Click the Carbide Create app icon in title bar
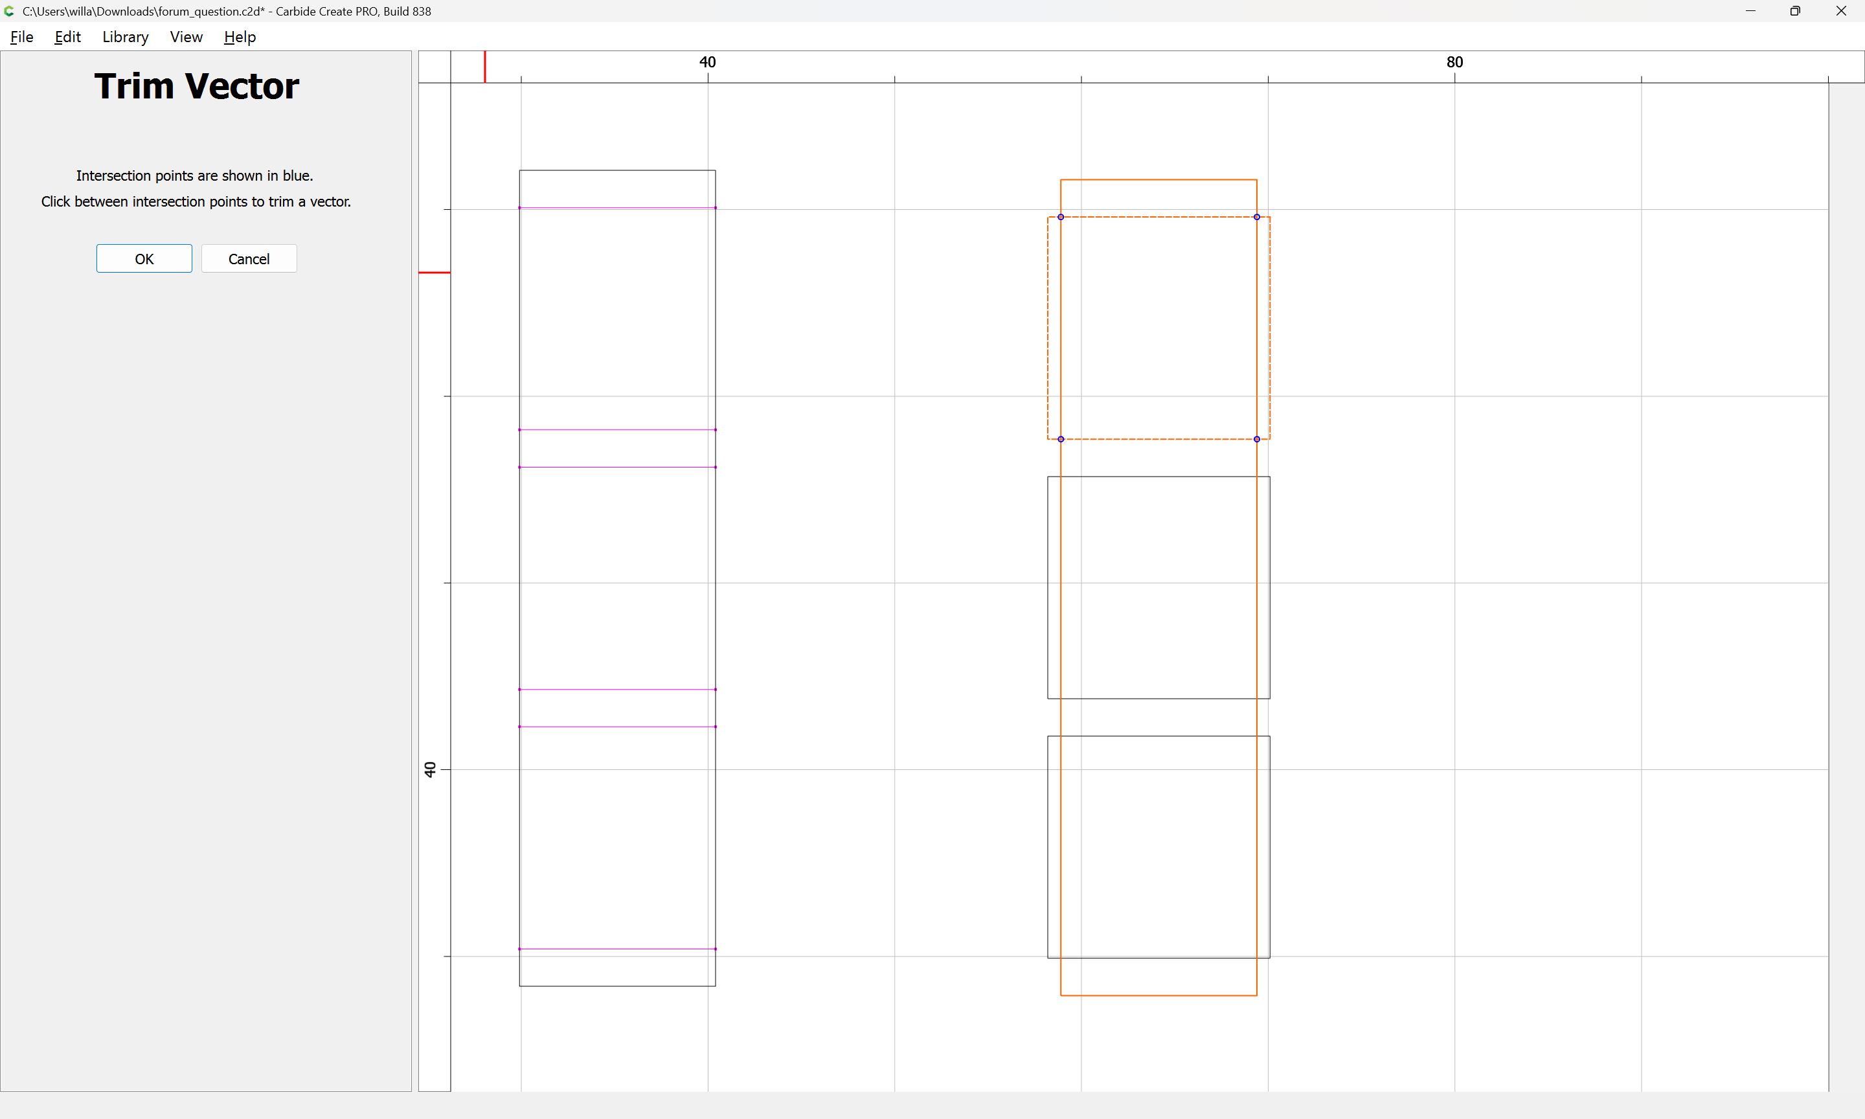The height and width of the screenshot is (1119, 1865). coord(9,11)
